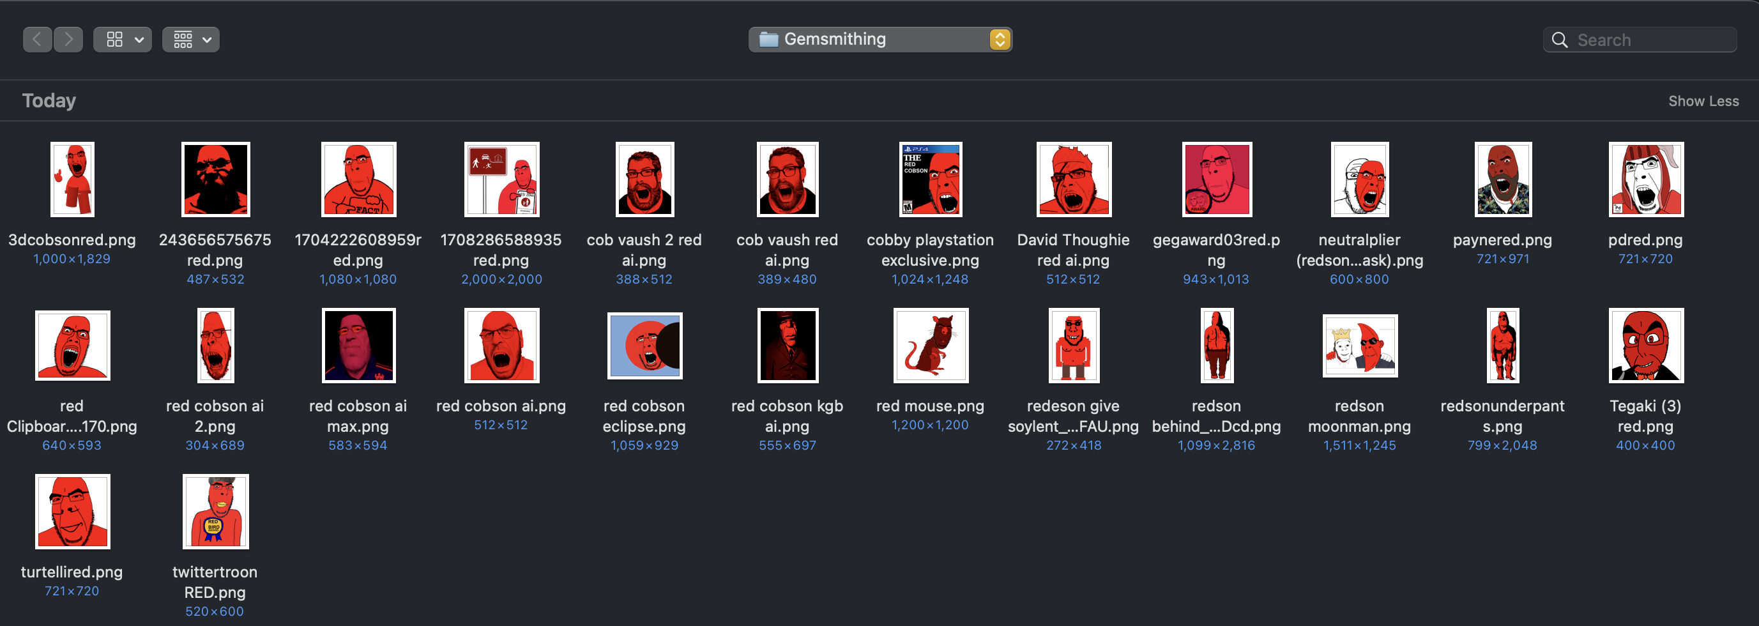Click the forward navigation arrow

tap(68, 40)
